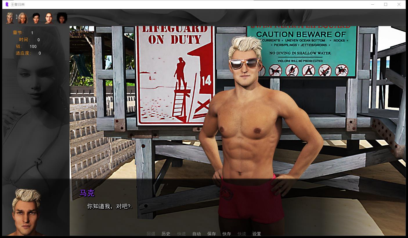Open the 保存 save menu

click(212, 234)
